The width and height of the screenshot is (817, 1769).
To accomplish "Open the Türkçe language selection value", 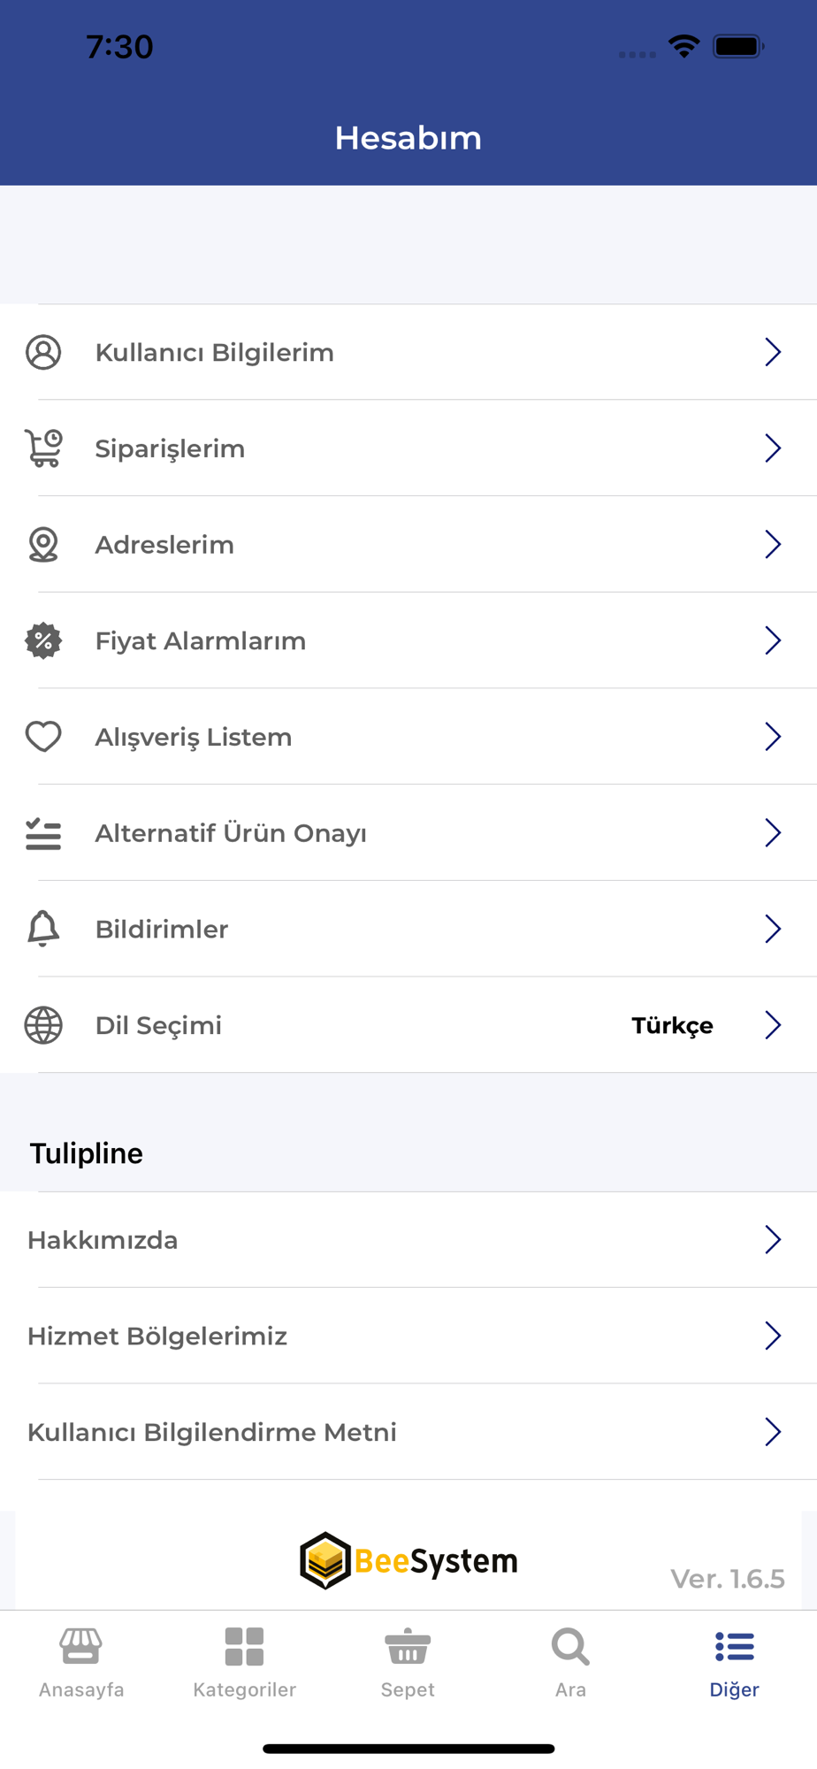I will [x=672, y=1025].
